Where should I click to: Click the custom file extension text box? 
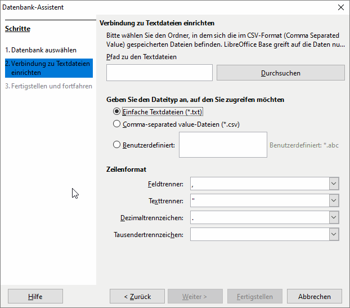coord(223,145)
